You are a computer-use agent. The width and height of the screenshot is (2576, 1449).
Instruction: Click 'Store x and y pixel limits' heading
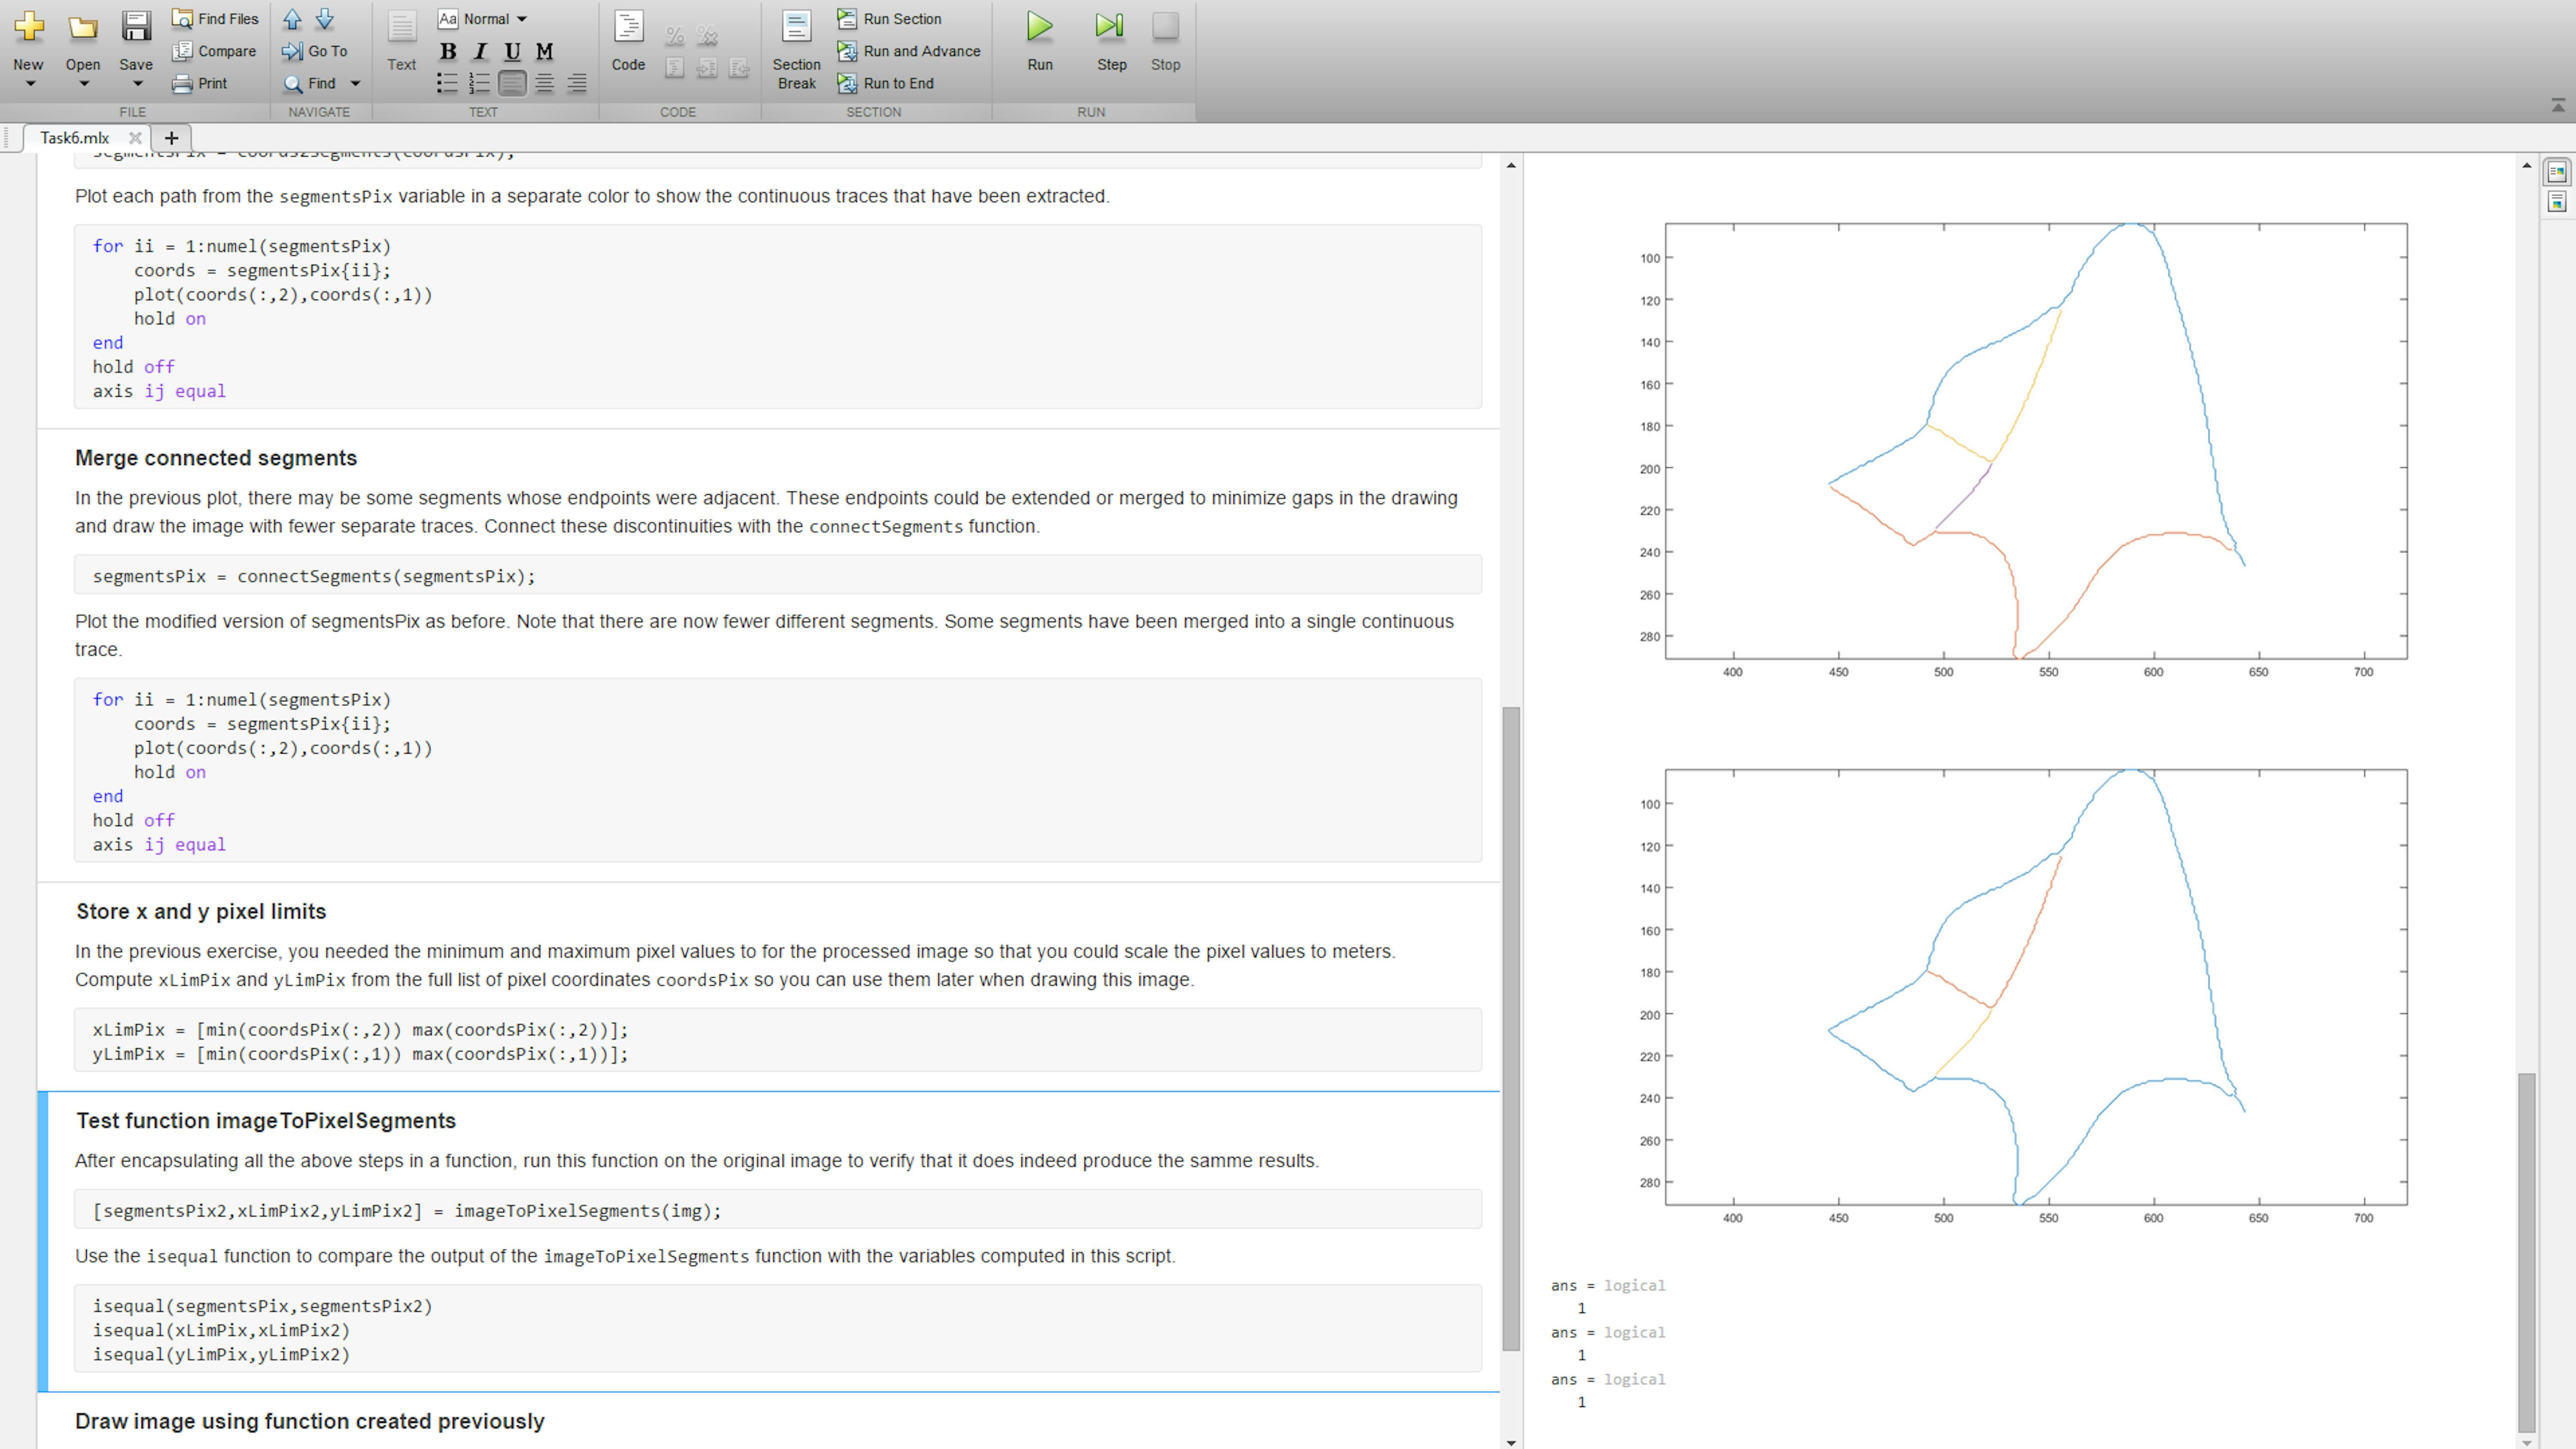click(x=201, y=912)
